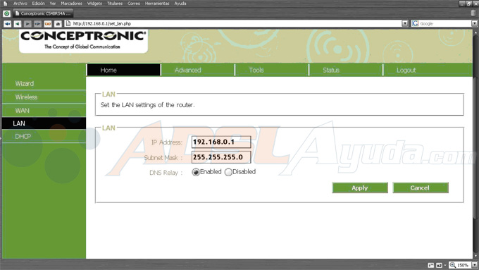
Task: Click the rewind navigation arrow icon
Action: (x=7, y=23)
